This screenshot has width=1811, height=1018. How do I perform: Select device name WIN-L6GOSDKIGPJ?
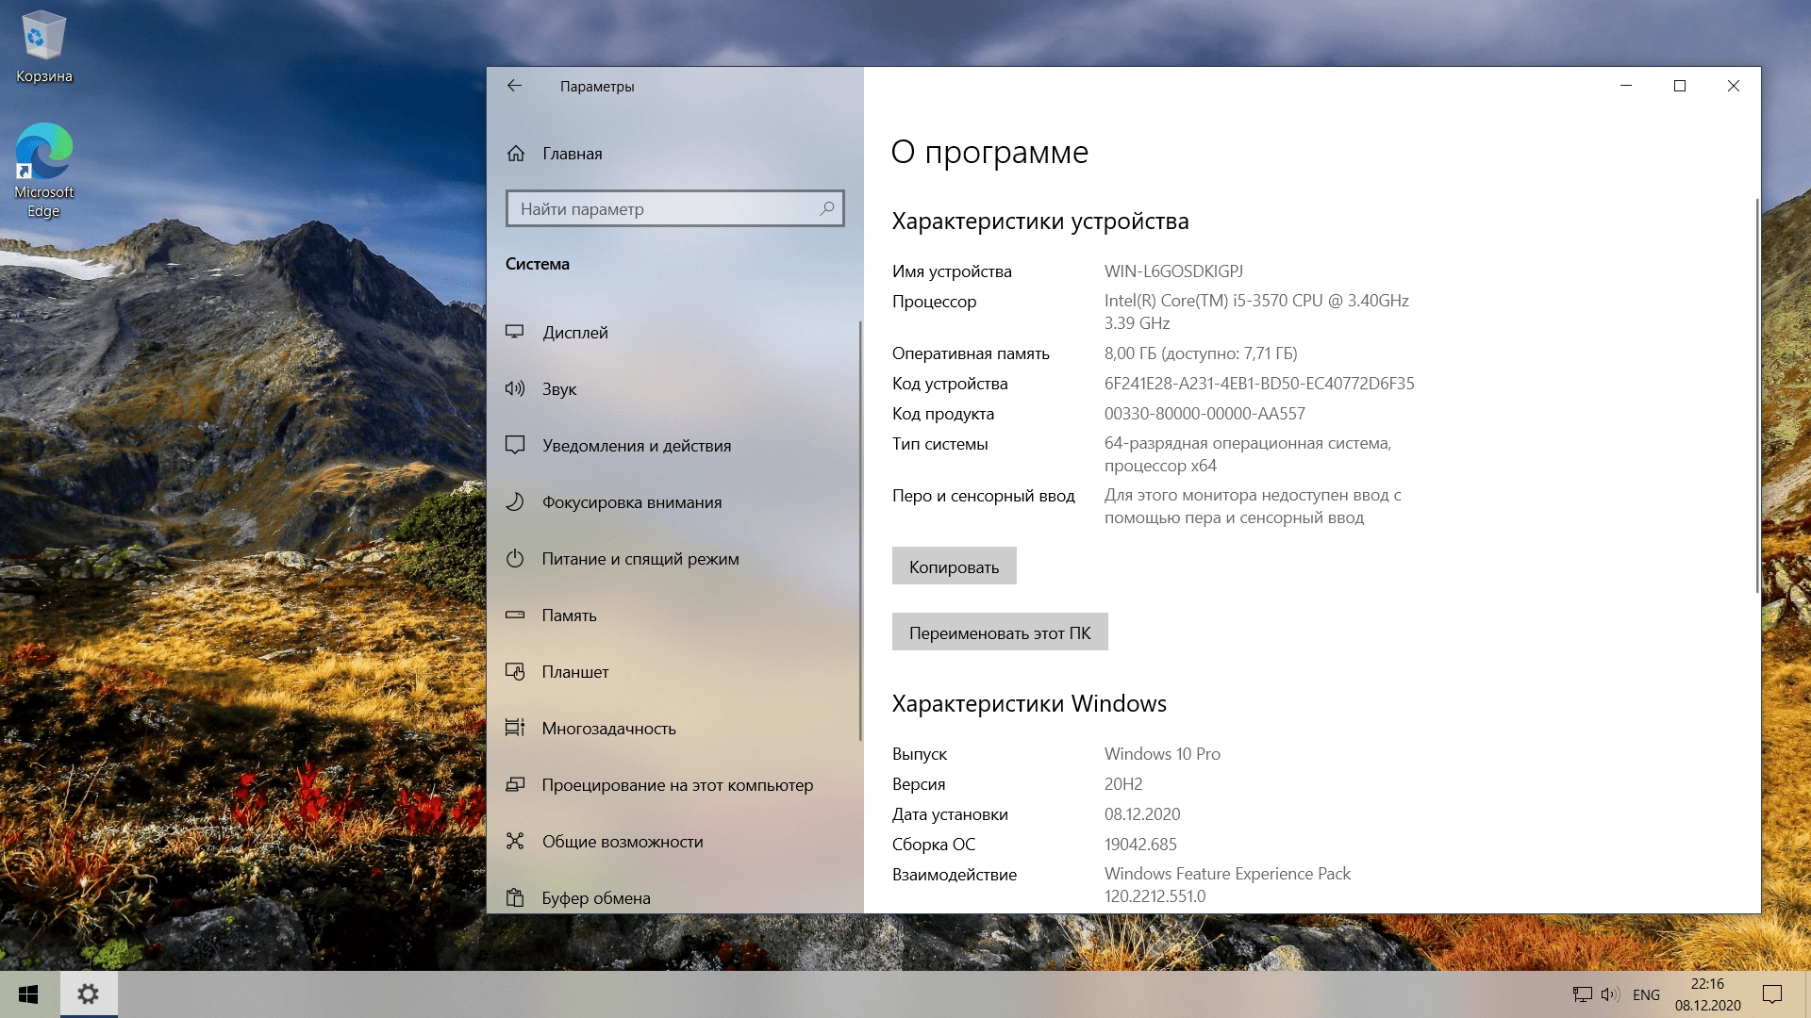point(1173,271)
